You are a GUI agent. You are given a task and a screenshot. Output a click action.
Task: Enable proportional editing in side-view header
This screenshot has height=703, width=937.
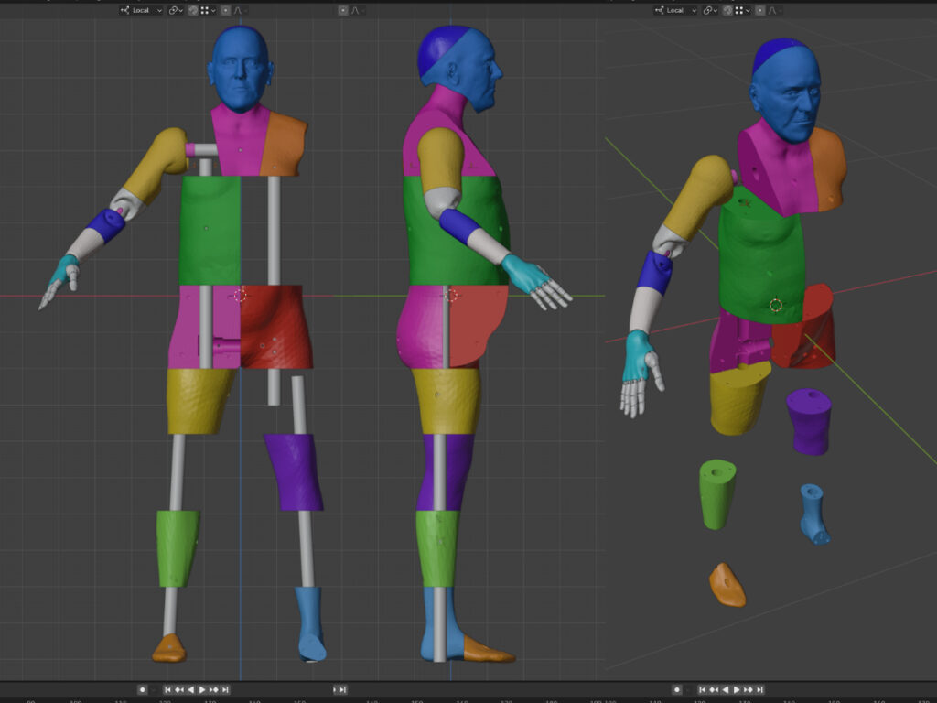(343, 10)
